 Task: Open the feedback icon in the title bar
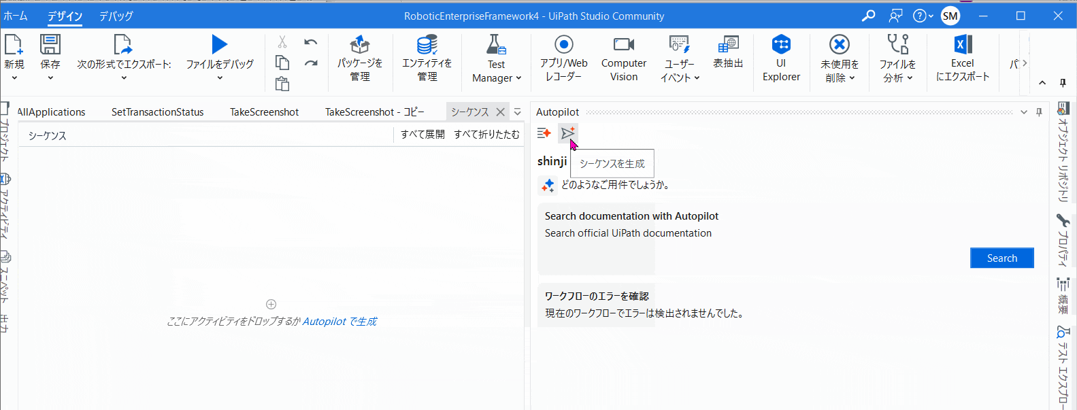895,16
